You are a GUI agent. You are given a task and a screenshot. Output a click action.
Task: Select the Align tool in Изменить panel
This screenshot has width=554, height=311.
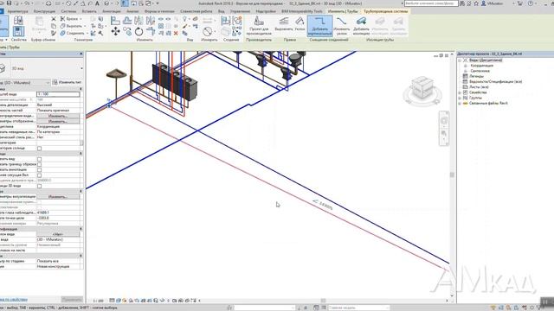(115, 20)
